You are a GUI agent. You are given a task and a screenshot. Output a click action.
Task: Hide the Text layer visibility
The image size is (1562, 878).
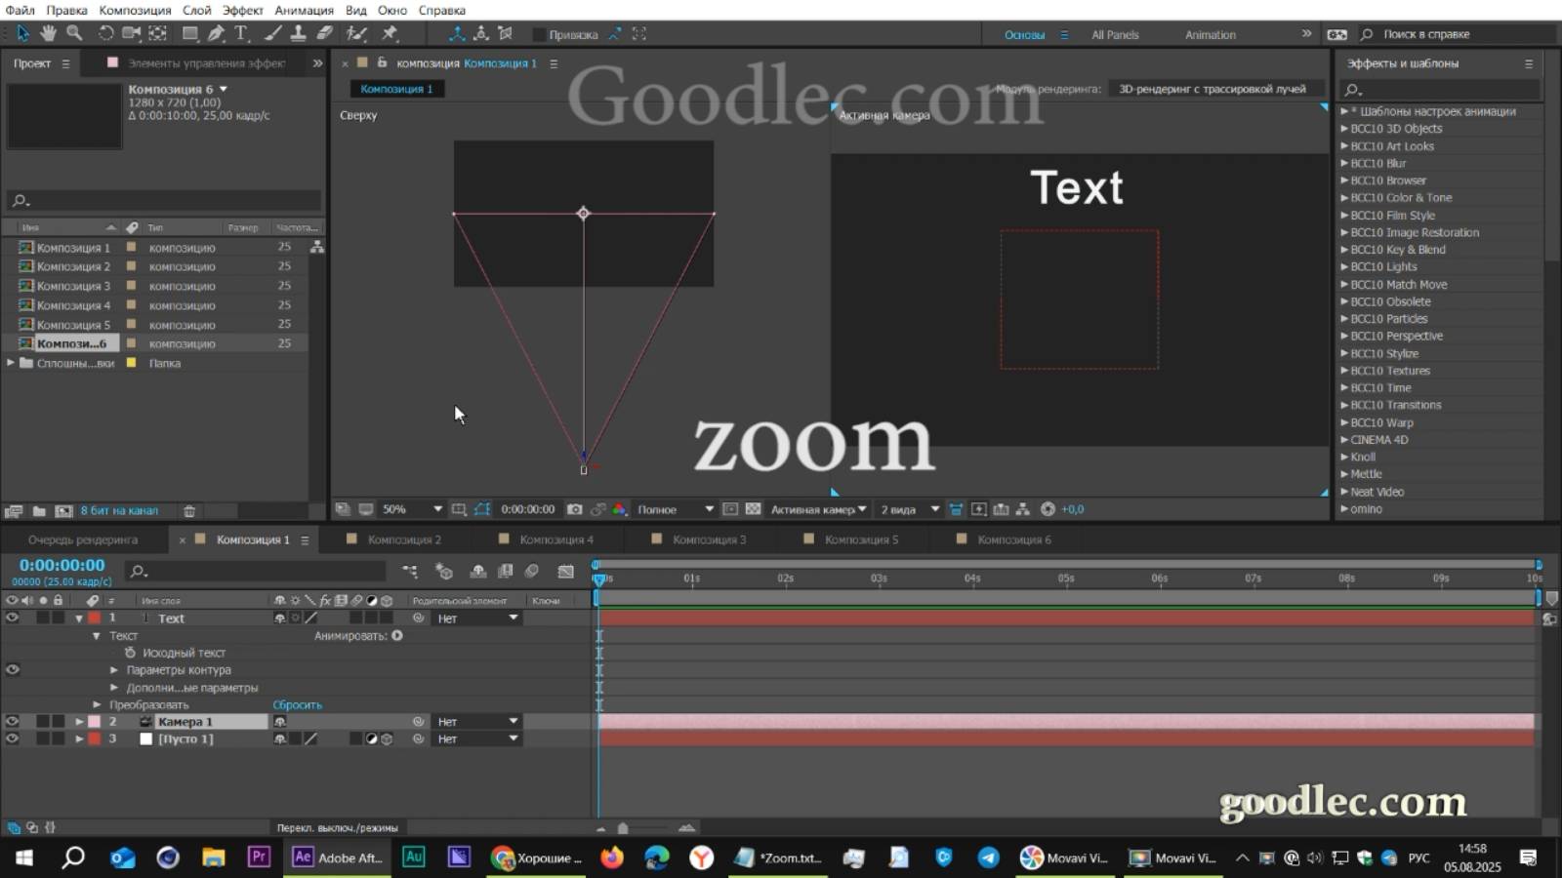(12, 618)
